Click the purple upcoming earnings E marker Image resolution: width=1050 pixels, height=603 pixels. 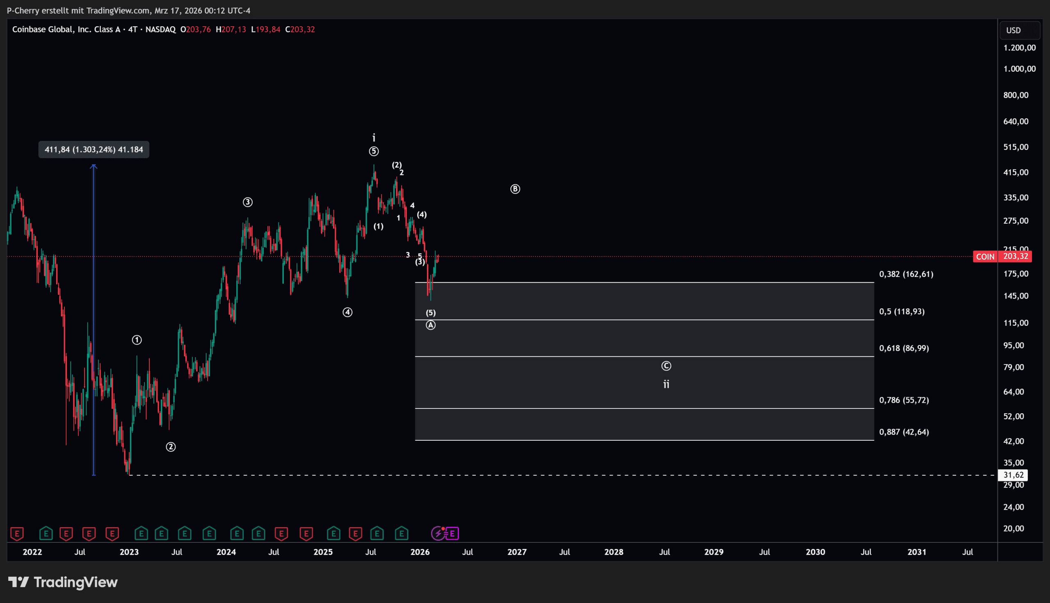[x=452, y=533]
